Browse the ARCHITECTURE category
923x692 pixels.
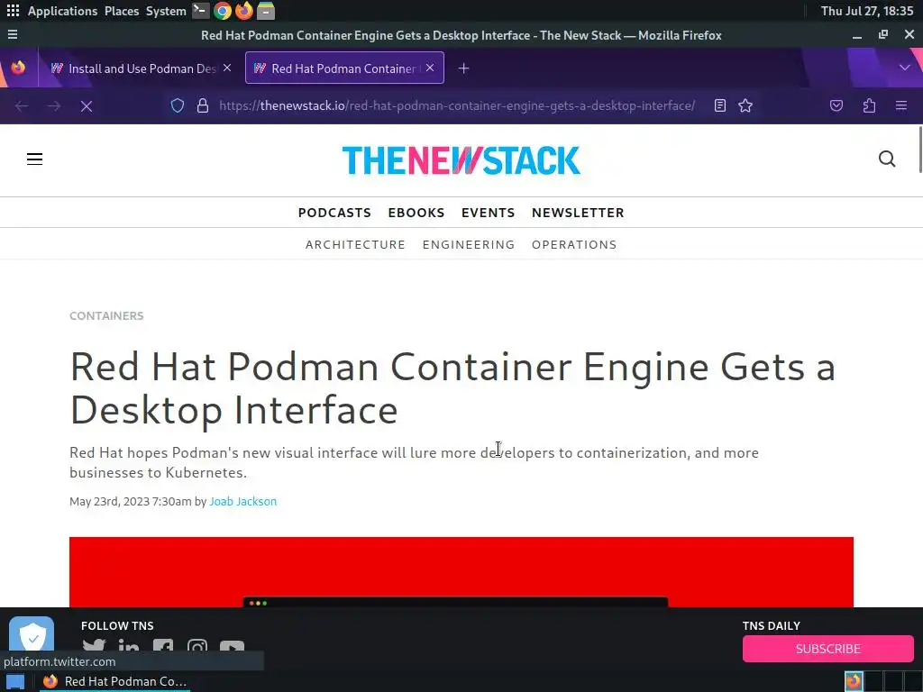[355, 244]
